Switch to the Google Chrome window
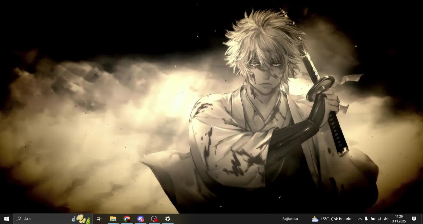The width and height of the screenshot is (423, 224). pyautogui.click(x=127, y=219)
